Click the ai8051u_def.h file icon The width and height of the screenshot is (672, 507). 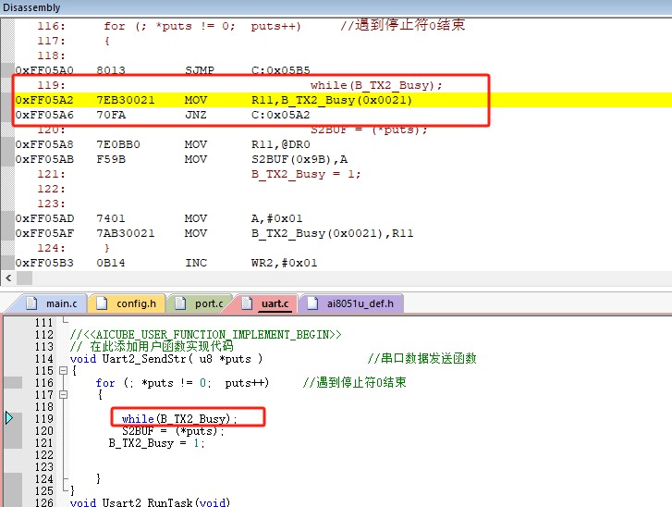click(312, 303)
